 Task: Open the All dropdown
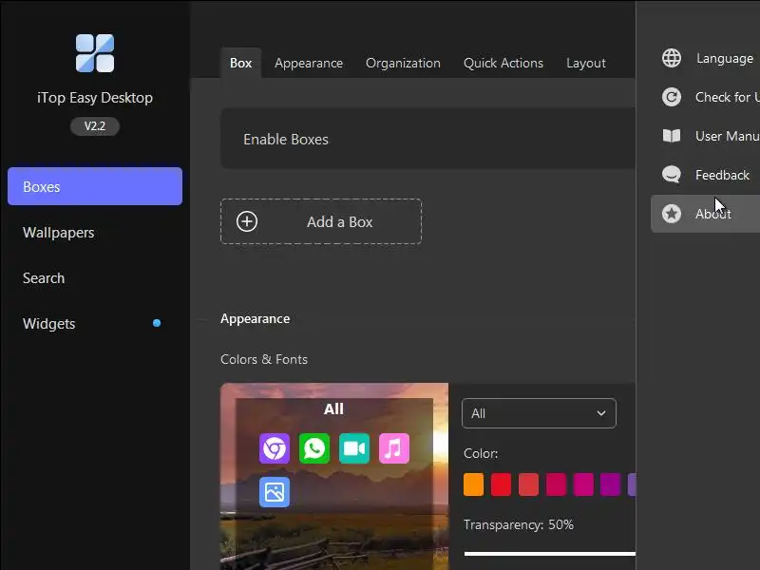pos(539,413)
